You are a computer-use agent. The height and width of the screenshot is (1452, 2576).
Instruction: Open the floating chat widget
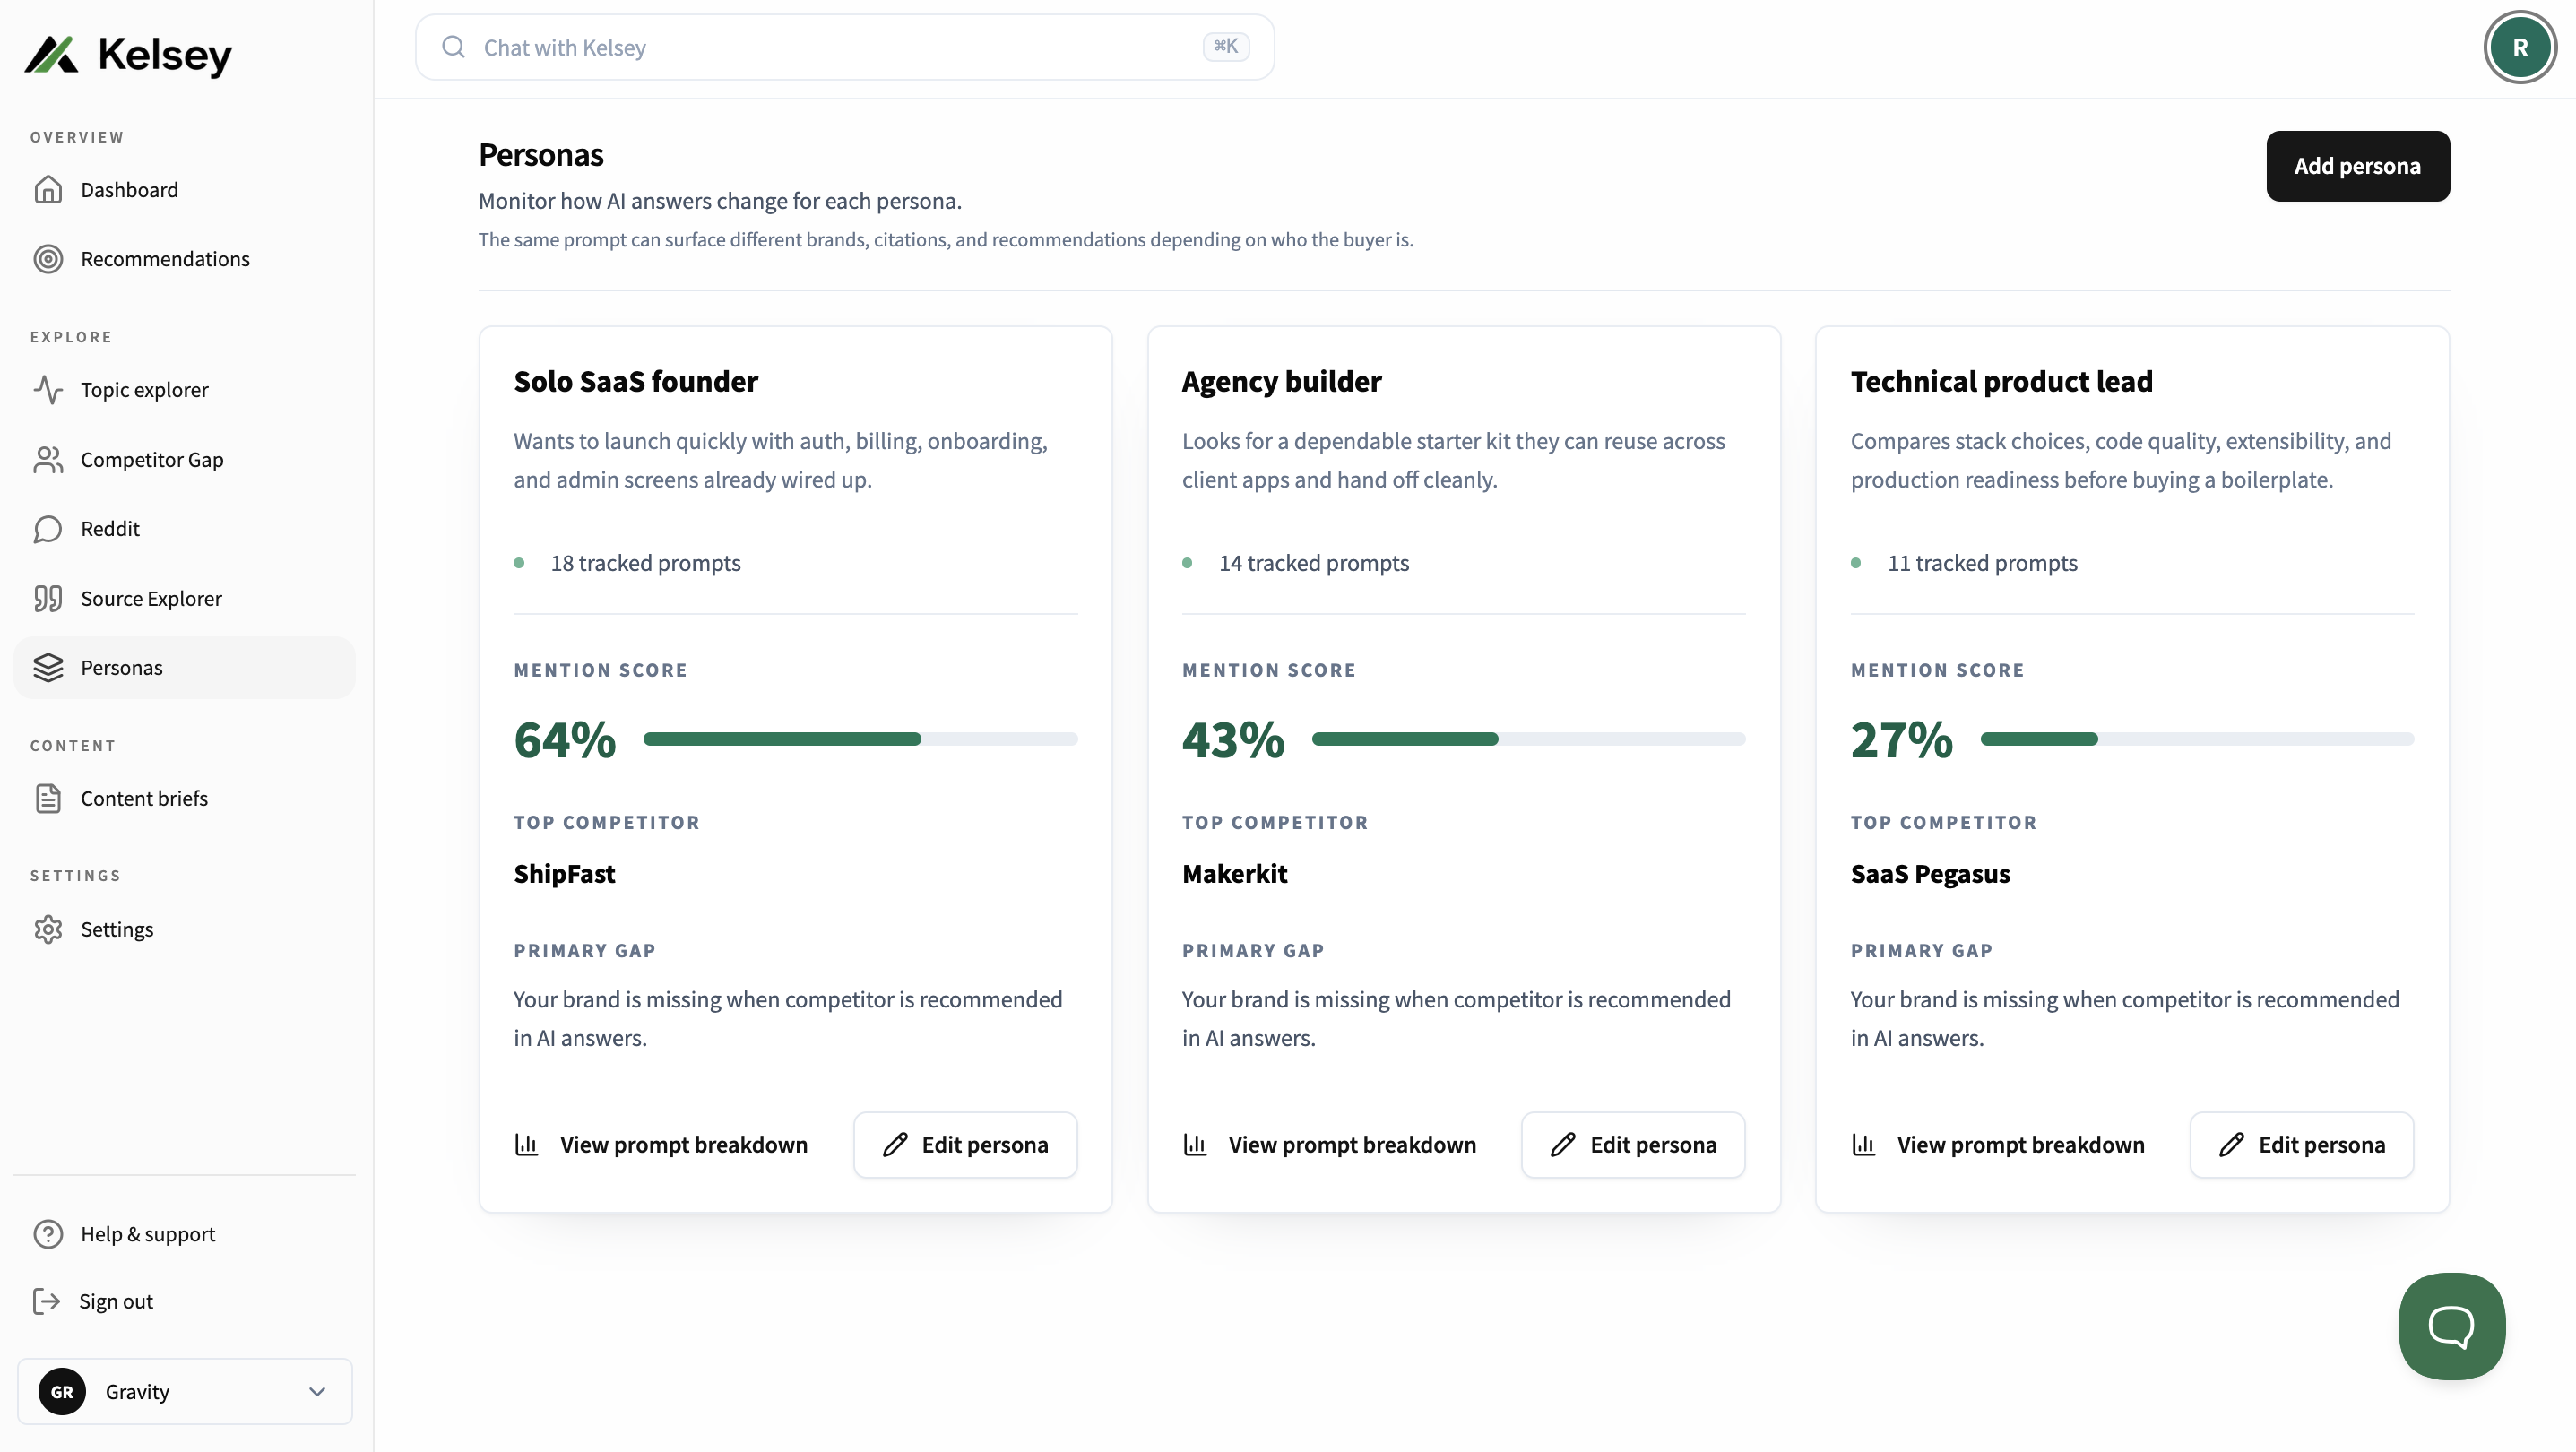(2452, 1326)
